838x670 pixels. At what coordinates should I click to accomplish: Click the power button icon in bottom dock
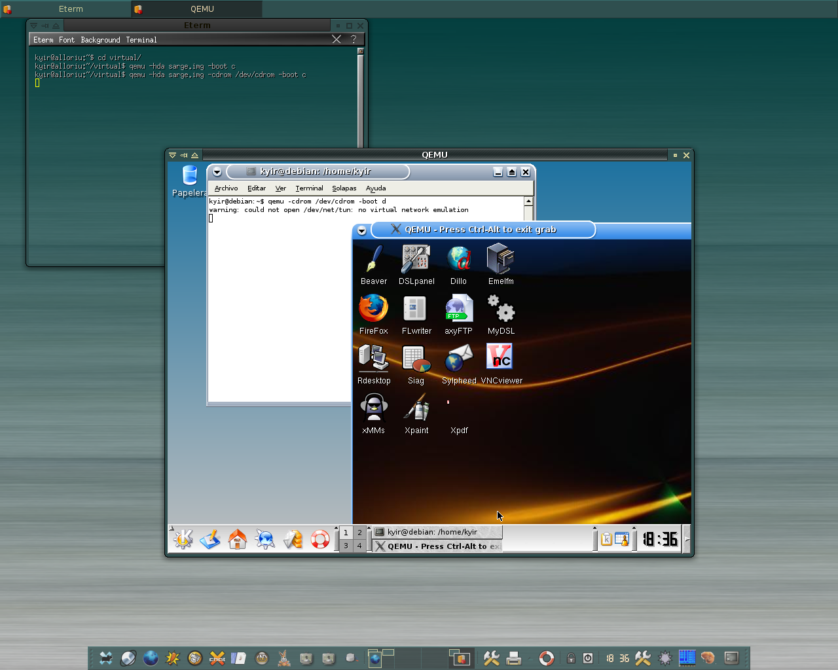click(x=588, y=658)
